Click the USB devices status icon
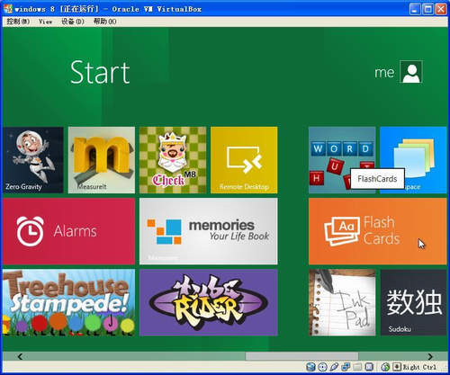 [334, 367]
